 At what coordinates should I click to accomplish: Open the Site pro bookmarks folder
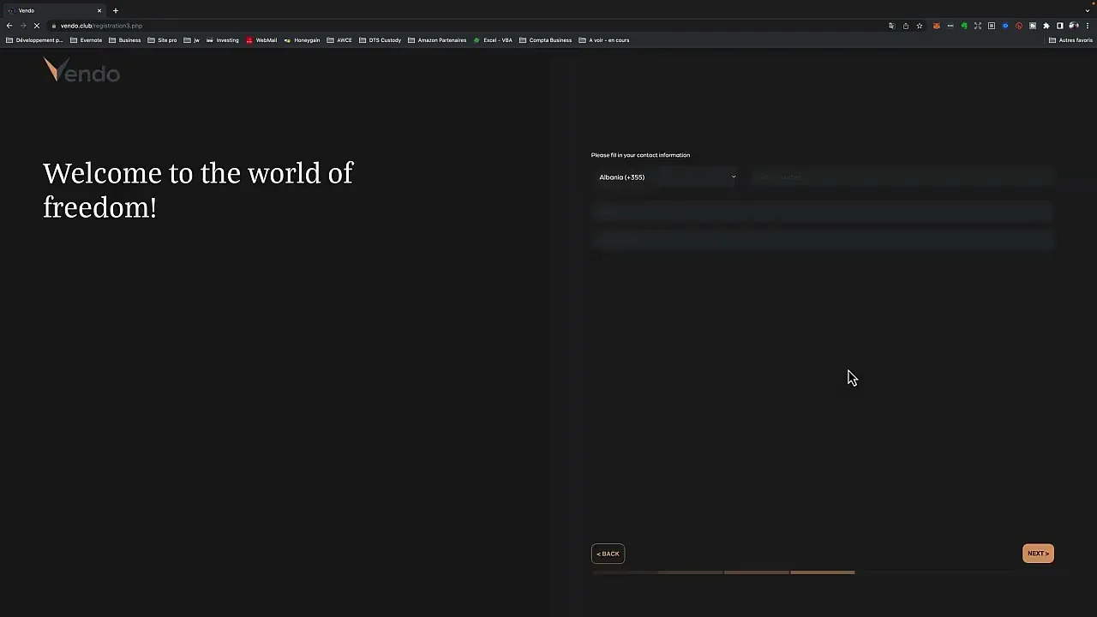coord(162,40)
